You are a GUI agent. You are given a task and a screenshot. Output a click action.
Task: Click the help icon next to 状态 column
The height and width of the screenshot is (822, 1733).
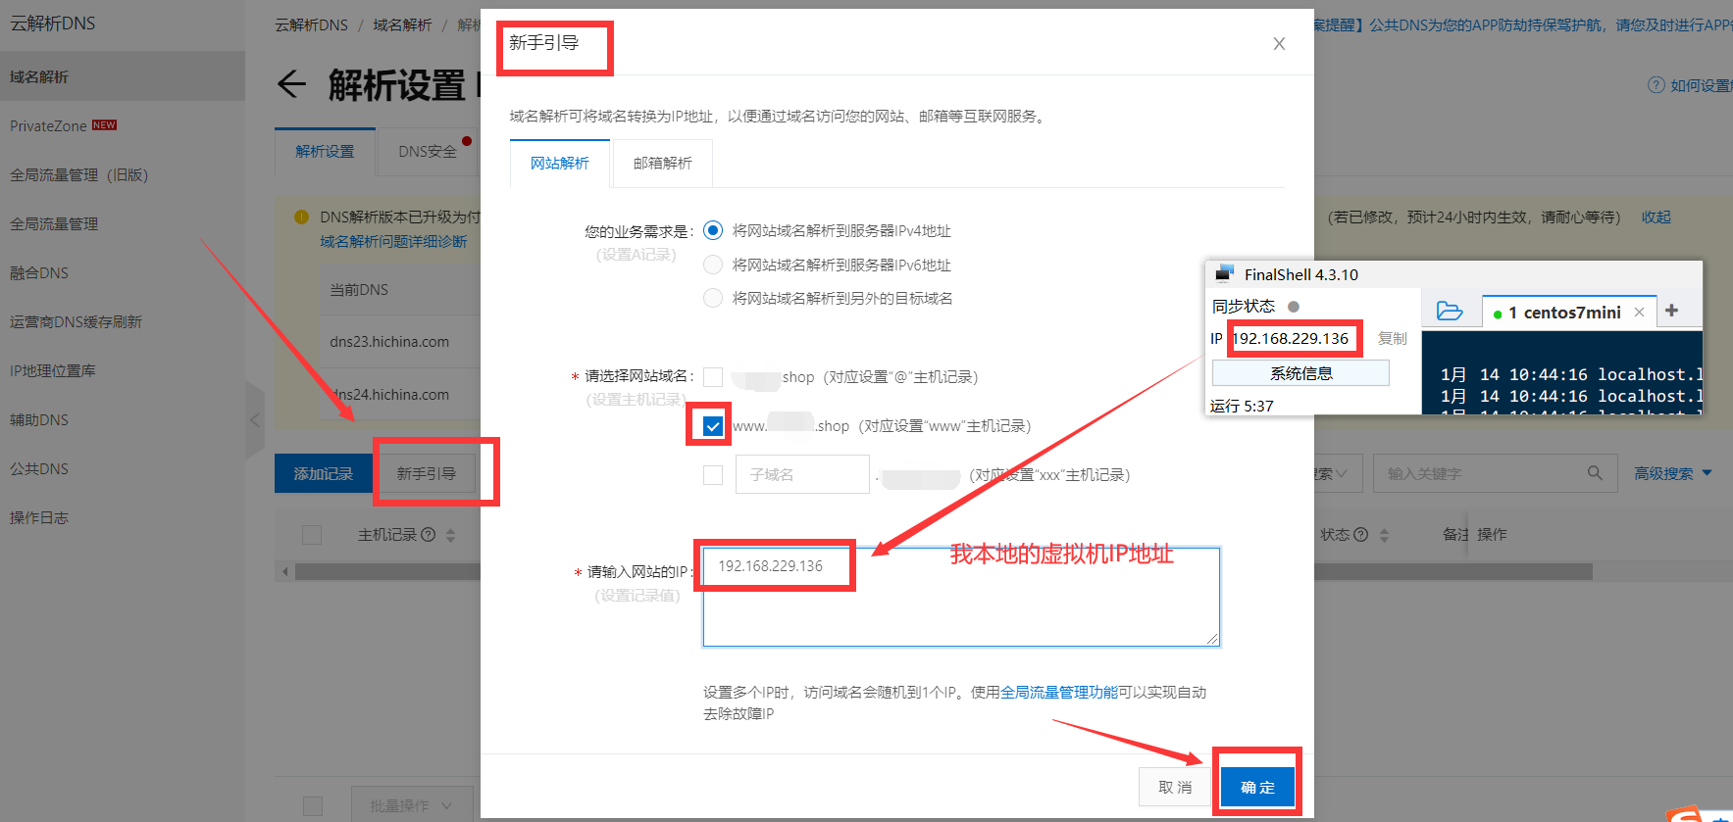(1360, 535)
